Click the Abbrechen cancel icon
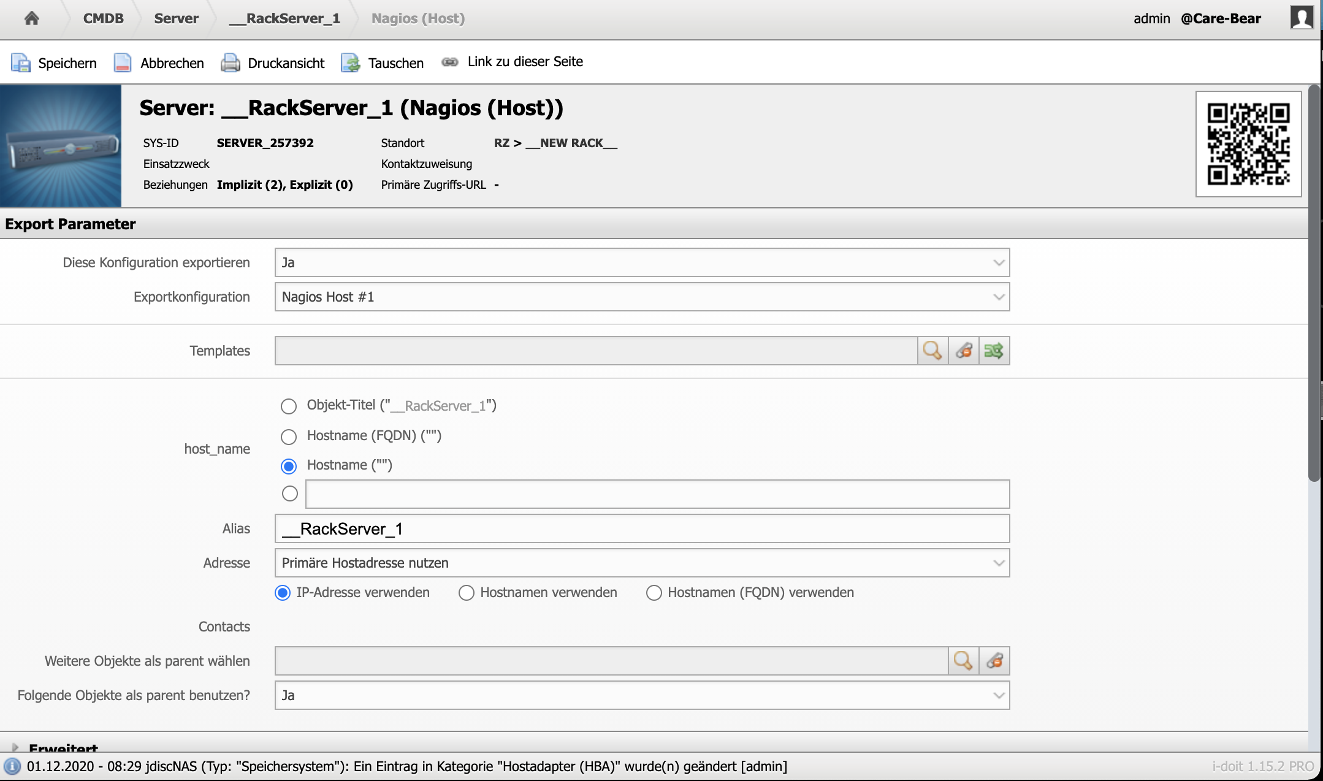The height and width of the screenshot is (781, 1323). coord(123,63)
